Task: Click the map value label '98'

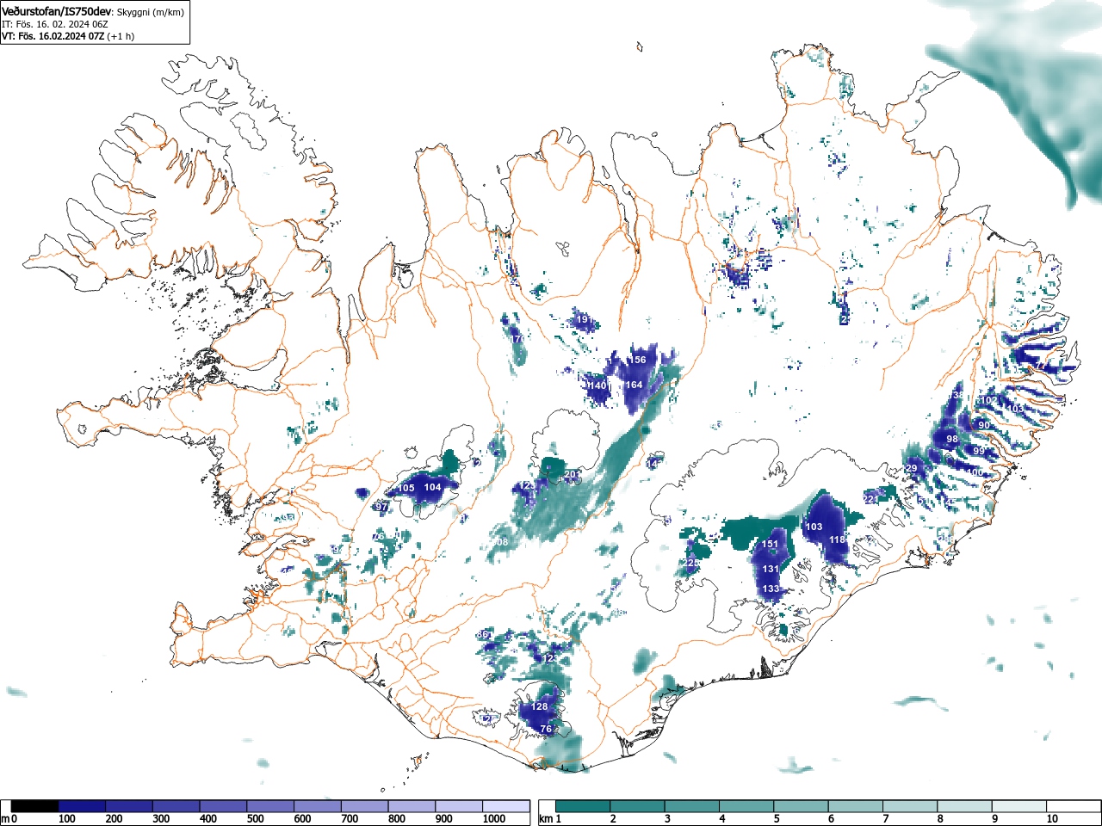Action: pyautogui.click(x=952, y=439)
